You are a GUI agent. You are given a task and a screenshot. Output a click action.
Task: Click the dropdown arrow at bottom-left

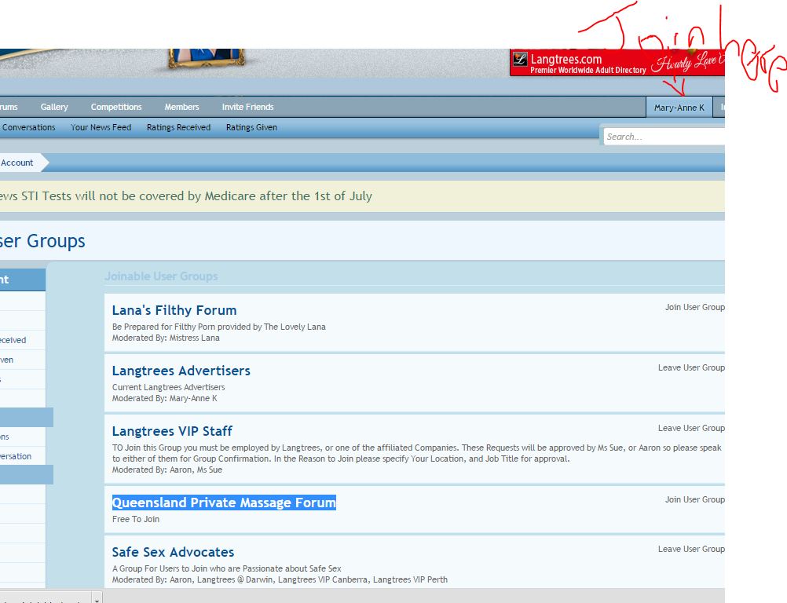point(97,599)
